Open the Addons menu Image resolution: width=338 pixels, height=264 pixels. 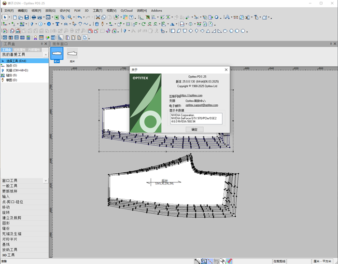(x=156, y=11)
